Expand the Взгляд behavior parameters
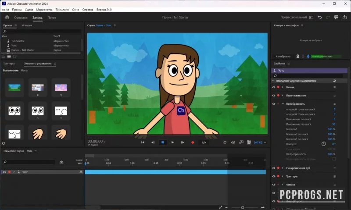The image size is (351, 210). (x=282, y=87)
